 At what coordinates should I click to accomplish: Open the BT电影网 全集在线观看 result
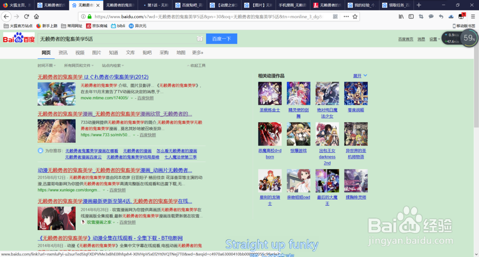(110, 238)
